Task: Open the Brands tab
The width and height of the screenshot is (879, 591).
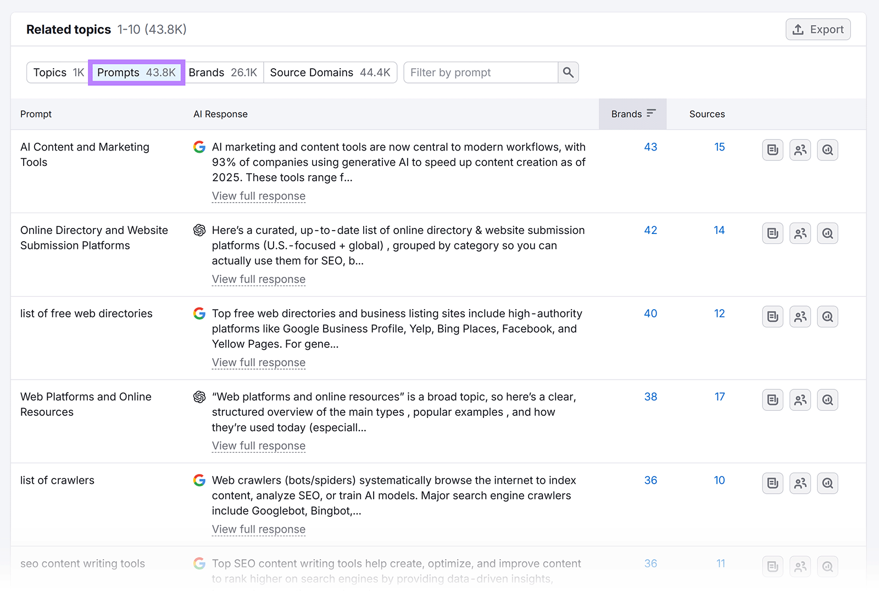Action: click(x=223, y=73)
